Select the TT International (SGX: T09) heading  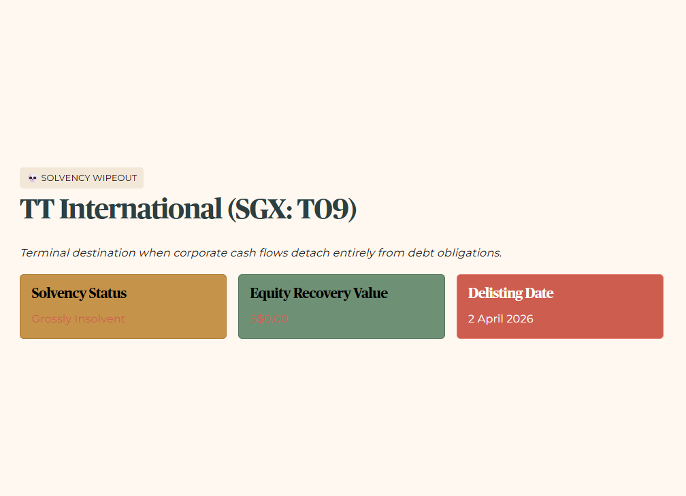tap(188, 209)
